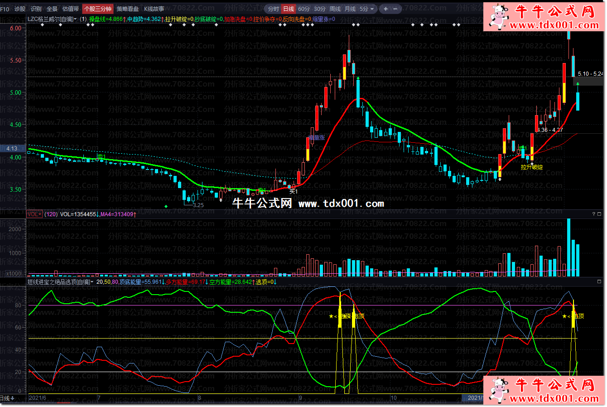Click the 3.25 low price label
The height and width of the screenshot is (407, 607).
click(x=198, y=205)
